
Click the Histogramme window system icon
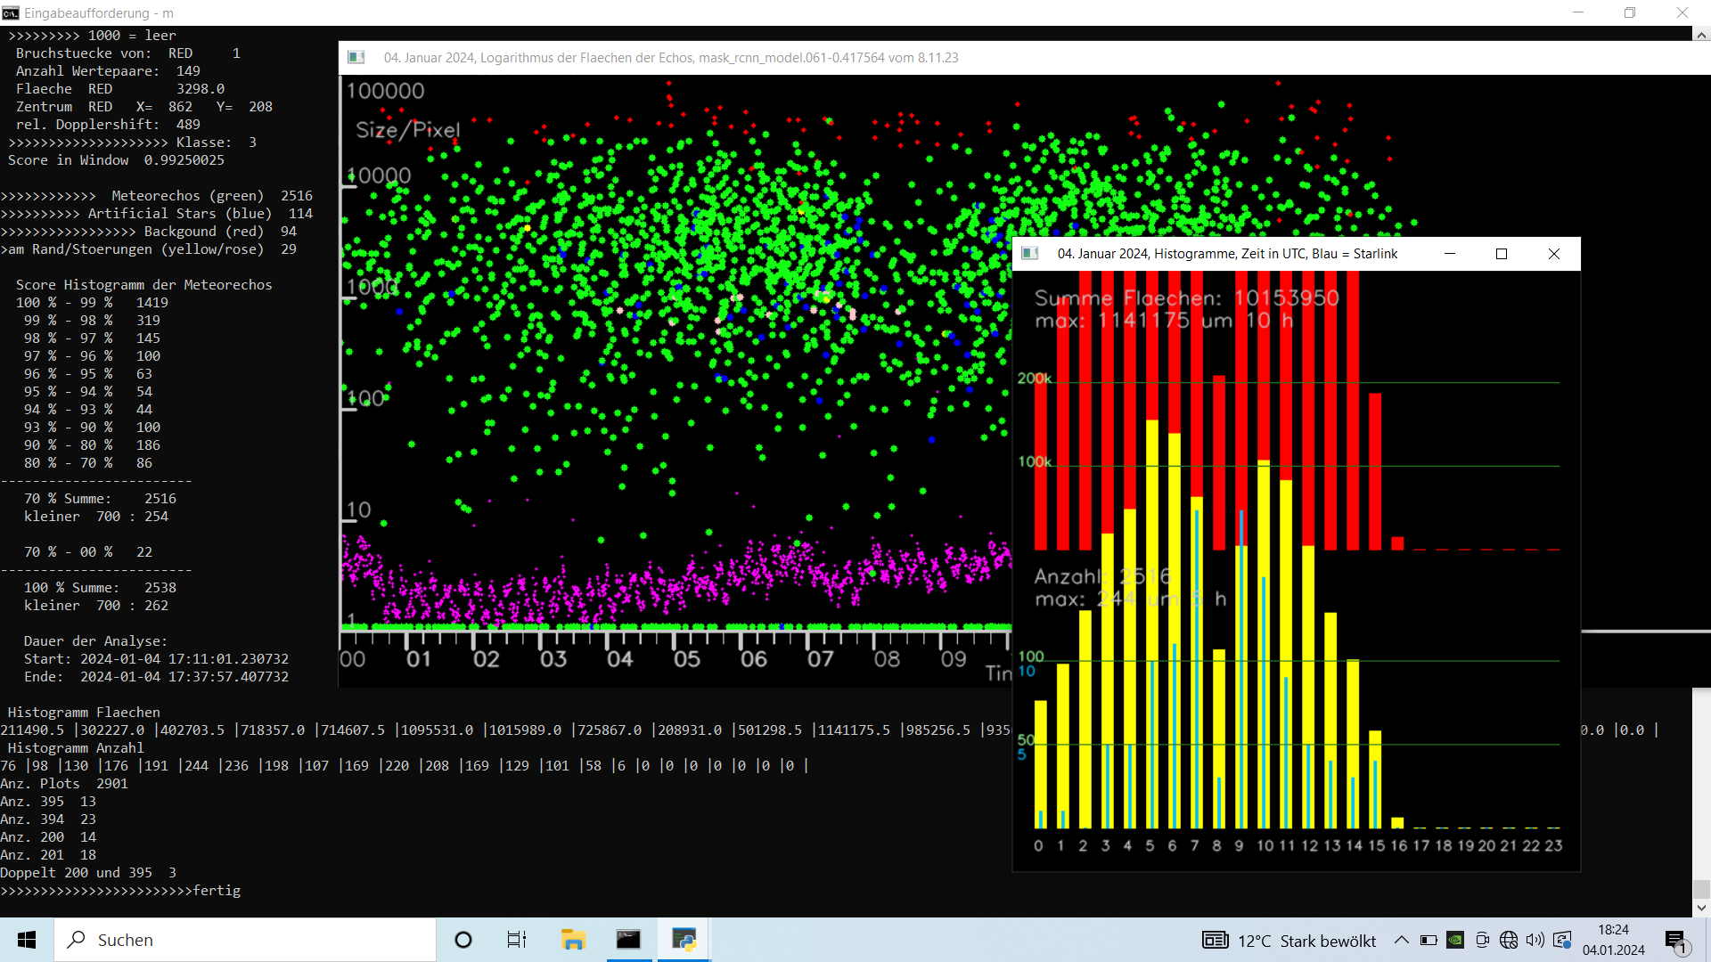pyautogui.click(x=1030, y=254)
